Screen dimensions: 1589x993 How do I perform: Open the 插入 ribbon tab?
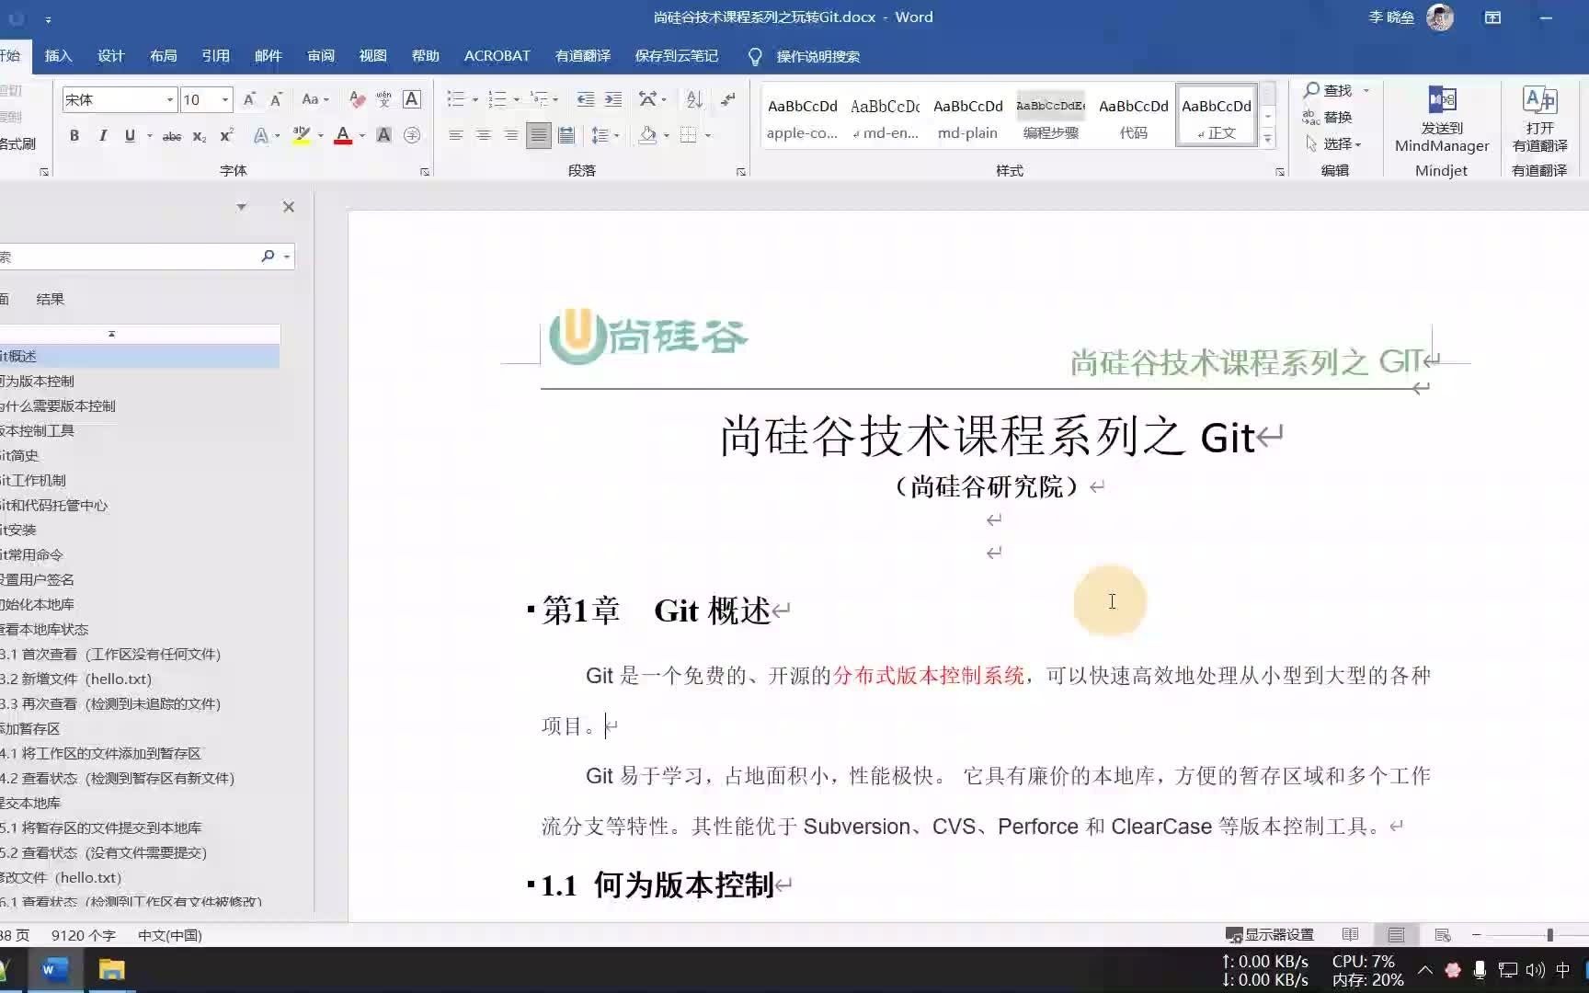[x=58, y=56]
